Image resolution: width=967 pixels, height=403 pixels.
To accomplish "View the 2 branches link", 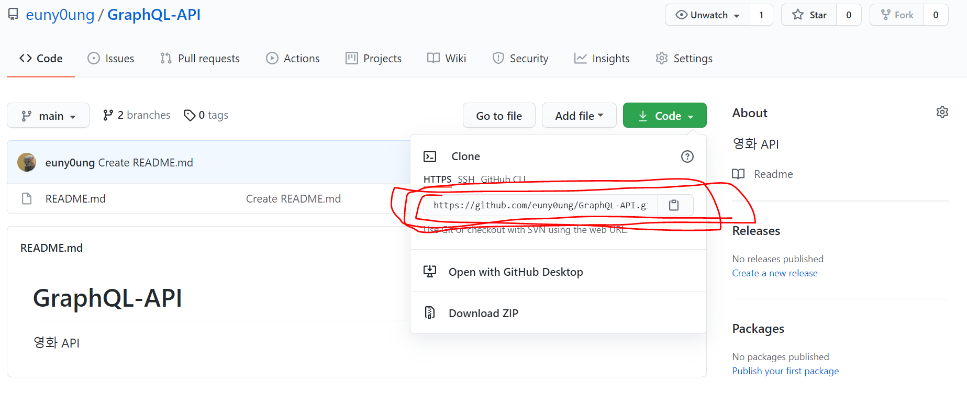I will 137,115.
